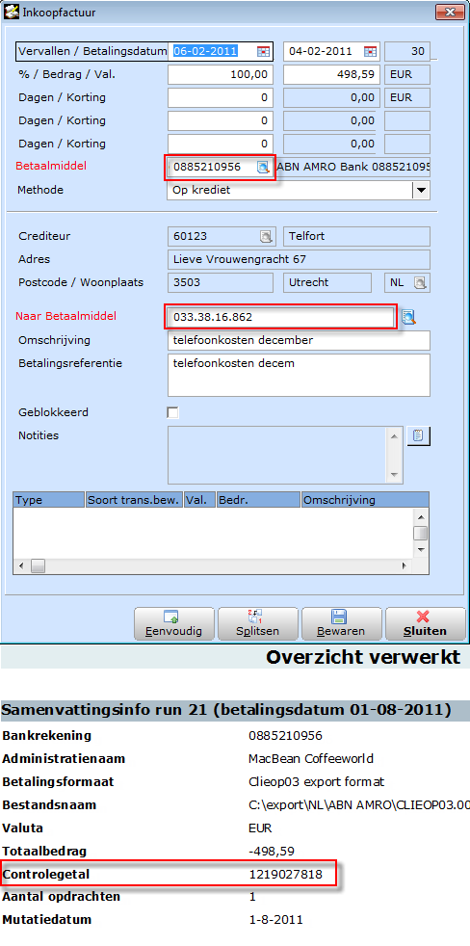Select the Omschrijving column header in grid
470x946 pixels.
(365, 500)
